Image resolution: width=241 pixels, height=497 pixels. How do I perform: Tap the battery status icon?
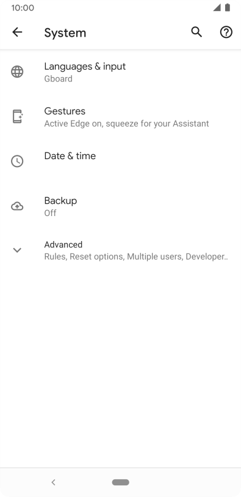tap(228, 7)
